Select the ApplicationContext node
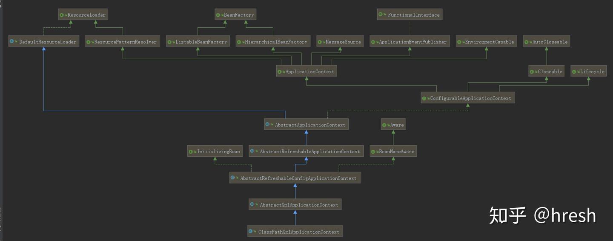The image size is (613, 241). pos(306,72)
